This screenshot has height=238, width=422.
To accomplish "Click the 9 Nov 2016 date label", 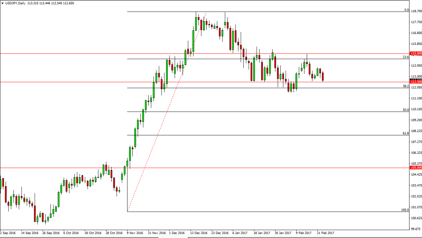I will [x=135, y=233].
